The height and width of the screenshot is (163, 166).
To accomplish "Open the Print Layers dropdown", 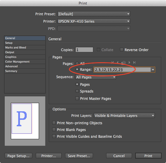I will click(x=124, y=115).
